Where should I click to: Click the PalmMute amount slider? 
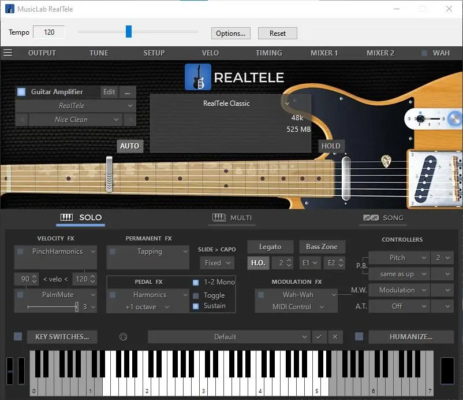53,307
